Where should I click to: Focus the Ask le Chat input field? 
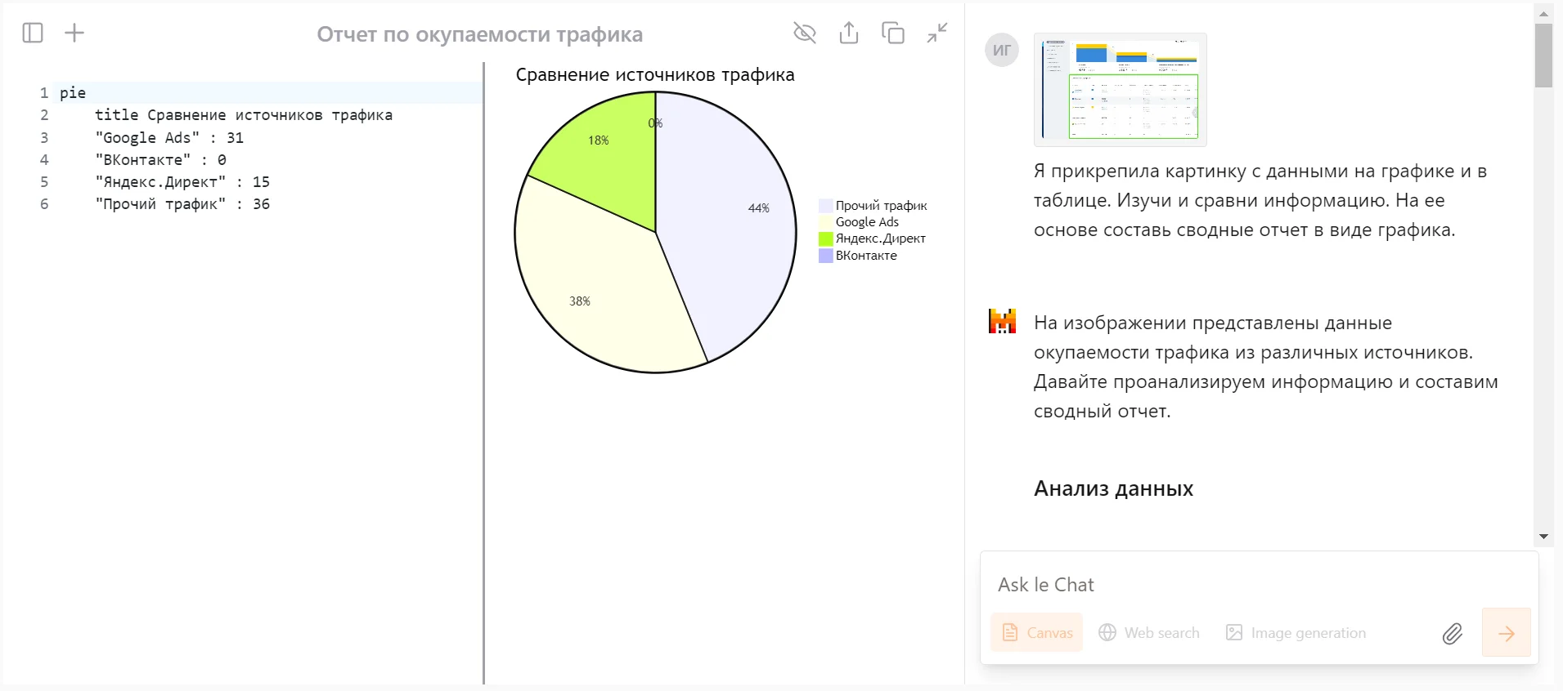1260,585
